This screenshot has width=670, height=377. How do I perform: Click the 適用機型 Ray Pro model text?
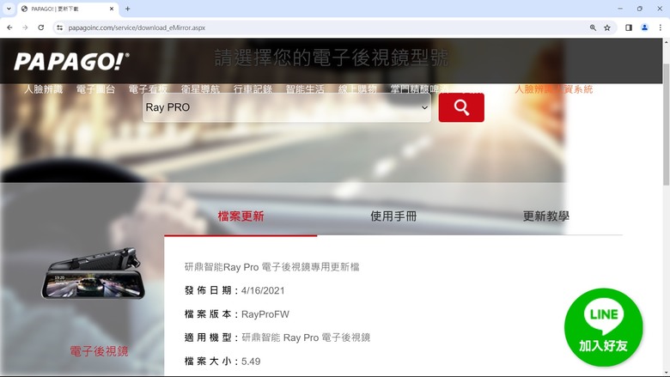coord(306,337)
